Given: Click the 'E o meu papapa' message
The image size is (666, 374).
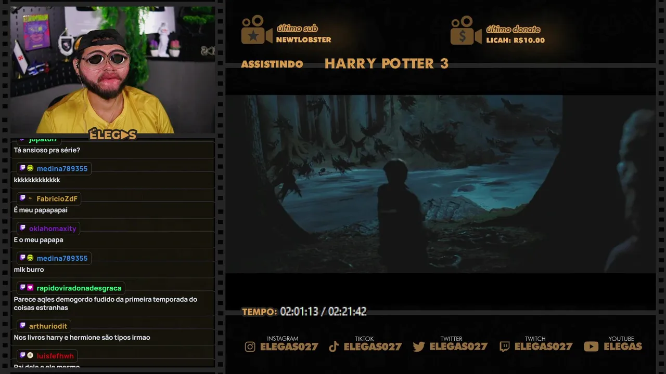Looking at the screenshot, I should click(x=39, y=240).
